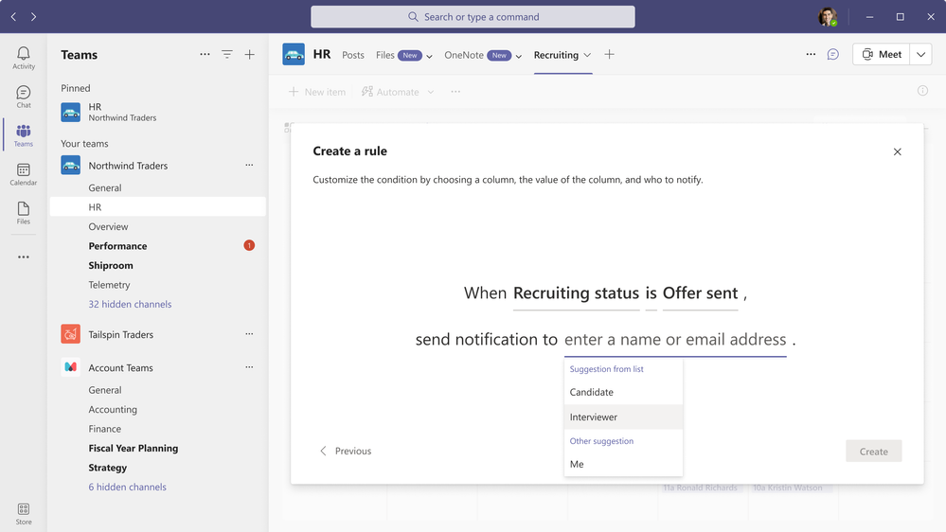The width and height of the screenshot is (946, 532).
Task: Open pinned HR Northwind Traders channel
Action: pos(157,113)
